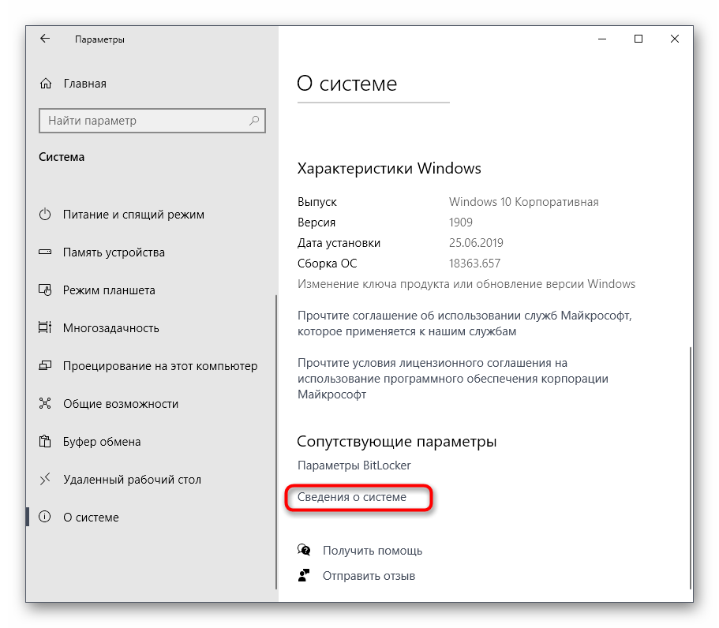Click the main content vertical scrollbar
The width and height of the screenshot is (719, 628).
click(x=691, y=468)
